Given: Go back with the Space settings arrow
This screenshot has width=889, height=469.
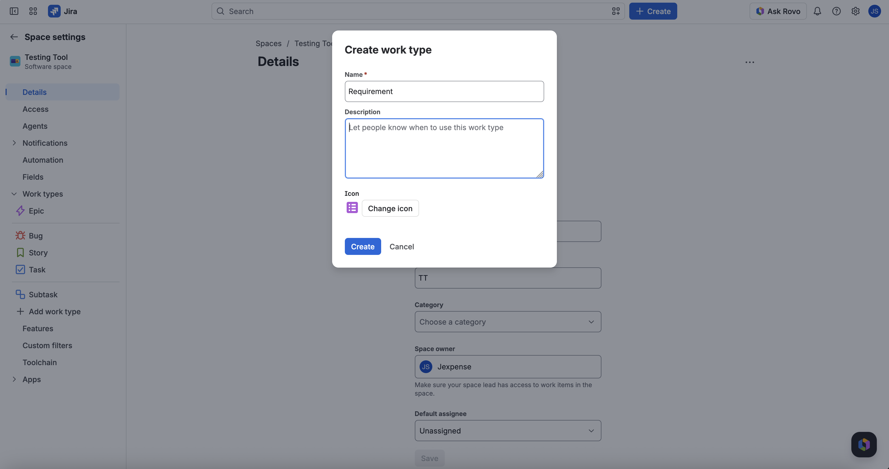Looking at the screenshot, I should [x=14, y=37].
